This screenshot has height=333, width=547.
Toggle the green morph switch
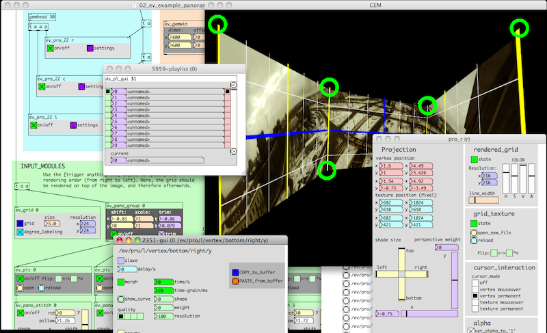tap(121, 282)
